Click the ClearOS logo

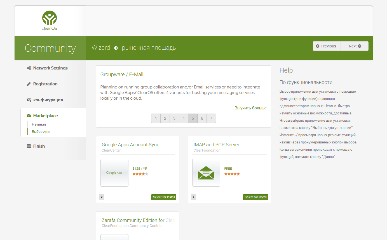click(x=50, y=20)
